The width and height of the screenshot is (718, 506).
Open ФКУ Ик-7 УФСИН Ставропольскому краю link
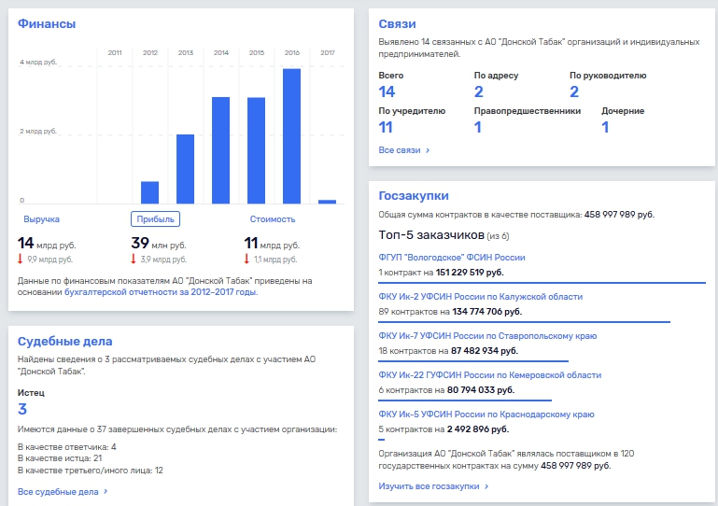pyautogui.click(x=487, y=336)
